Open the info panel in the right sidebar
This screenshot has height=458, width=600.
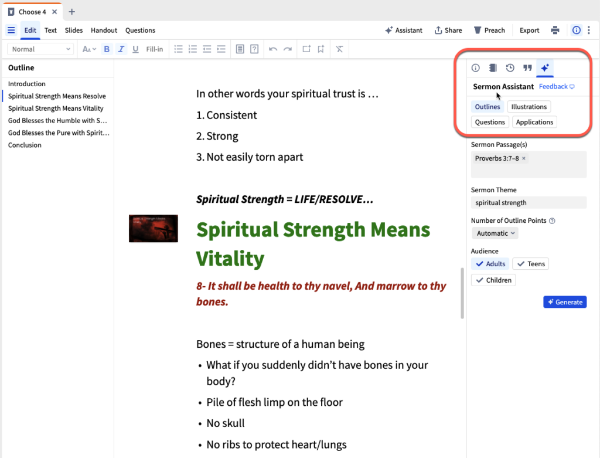click(x=475, y=67)
